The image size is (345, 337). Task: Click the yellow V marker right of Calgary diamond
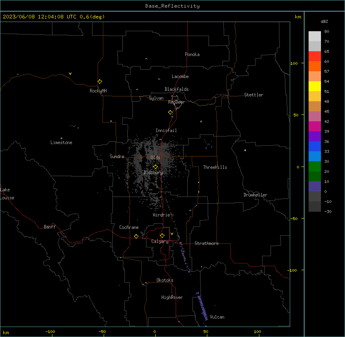172,234
